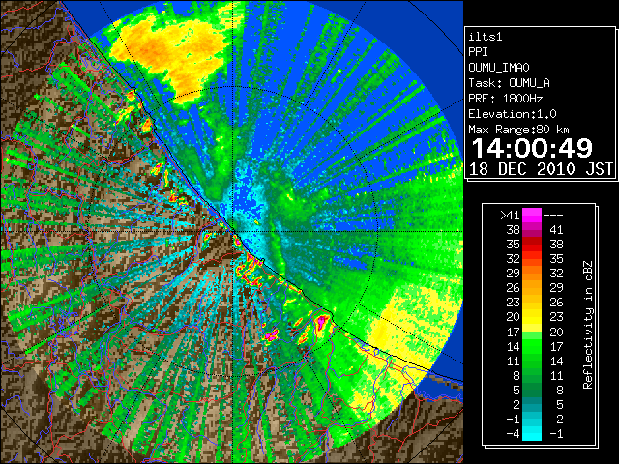
Task: Click the radar center where crosshair lines meet
Action: (x=233, y=231)
